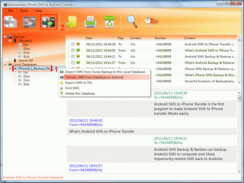This screenshot has width=244, height=183.
Task: Select Dick under the iPhone4,1 device
Action: pyautogui.click(x=26, y=52)
